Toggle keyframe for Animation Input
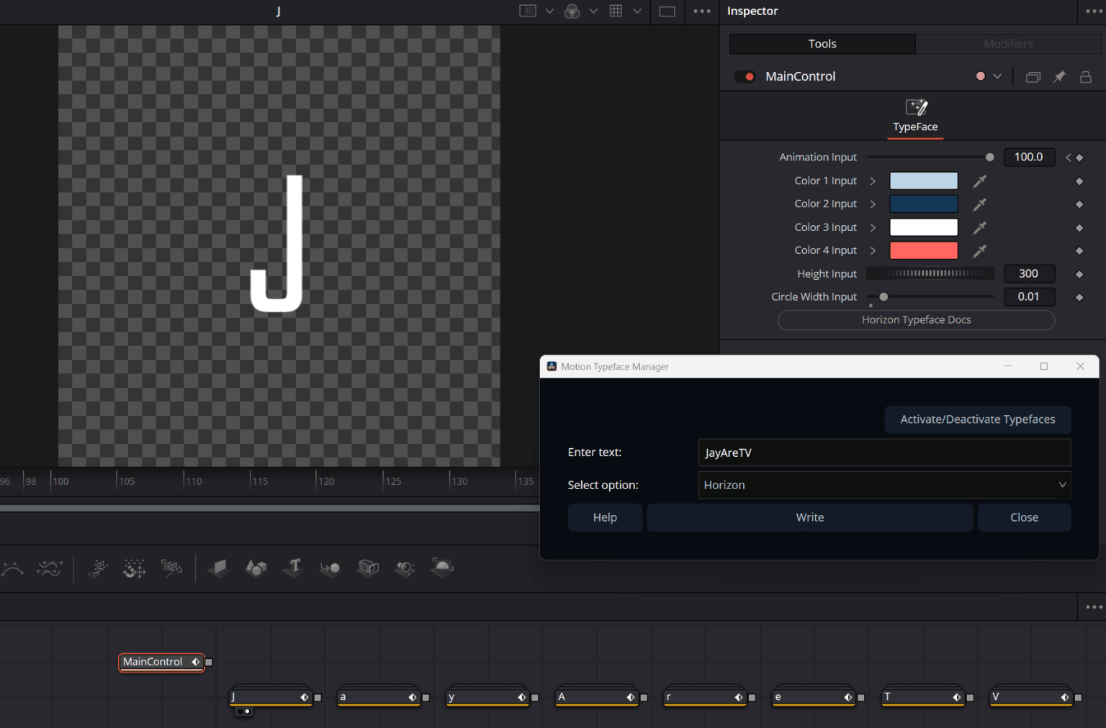Viewport: 1106px width, 728px height. [1079, 158]
